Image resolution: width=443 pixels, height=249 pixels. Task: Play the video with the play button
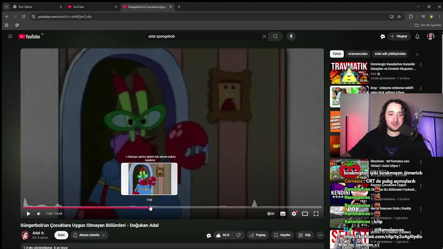click(x=28, y=214)
